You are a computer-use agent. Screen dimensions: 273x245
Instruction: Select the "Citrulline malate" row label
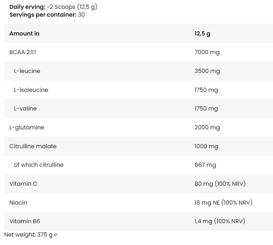click(x=33, y=146)
